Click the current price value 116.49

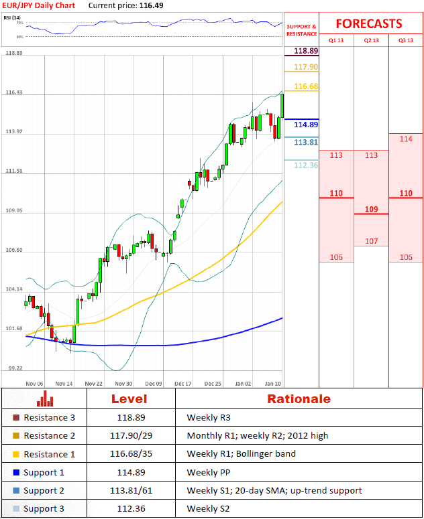coord(151,5)
